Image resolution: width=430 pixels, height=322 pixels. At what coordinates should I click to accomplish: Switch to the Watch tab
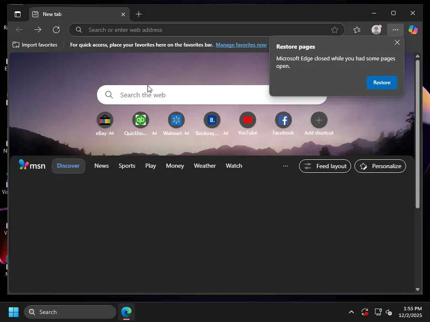[x=234, y=166]
